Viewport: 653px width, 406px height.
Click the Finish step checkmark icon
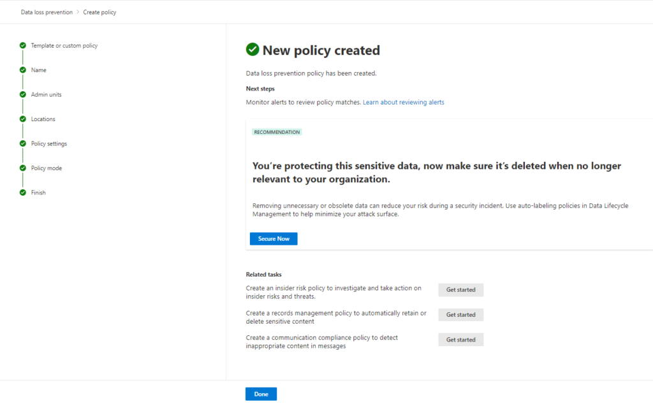pos(23,192)
